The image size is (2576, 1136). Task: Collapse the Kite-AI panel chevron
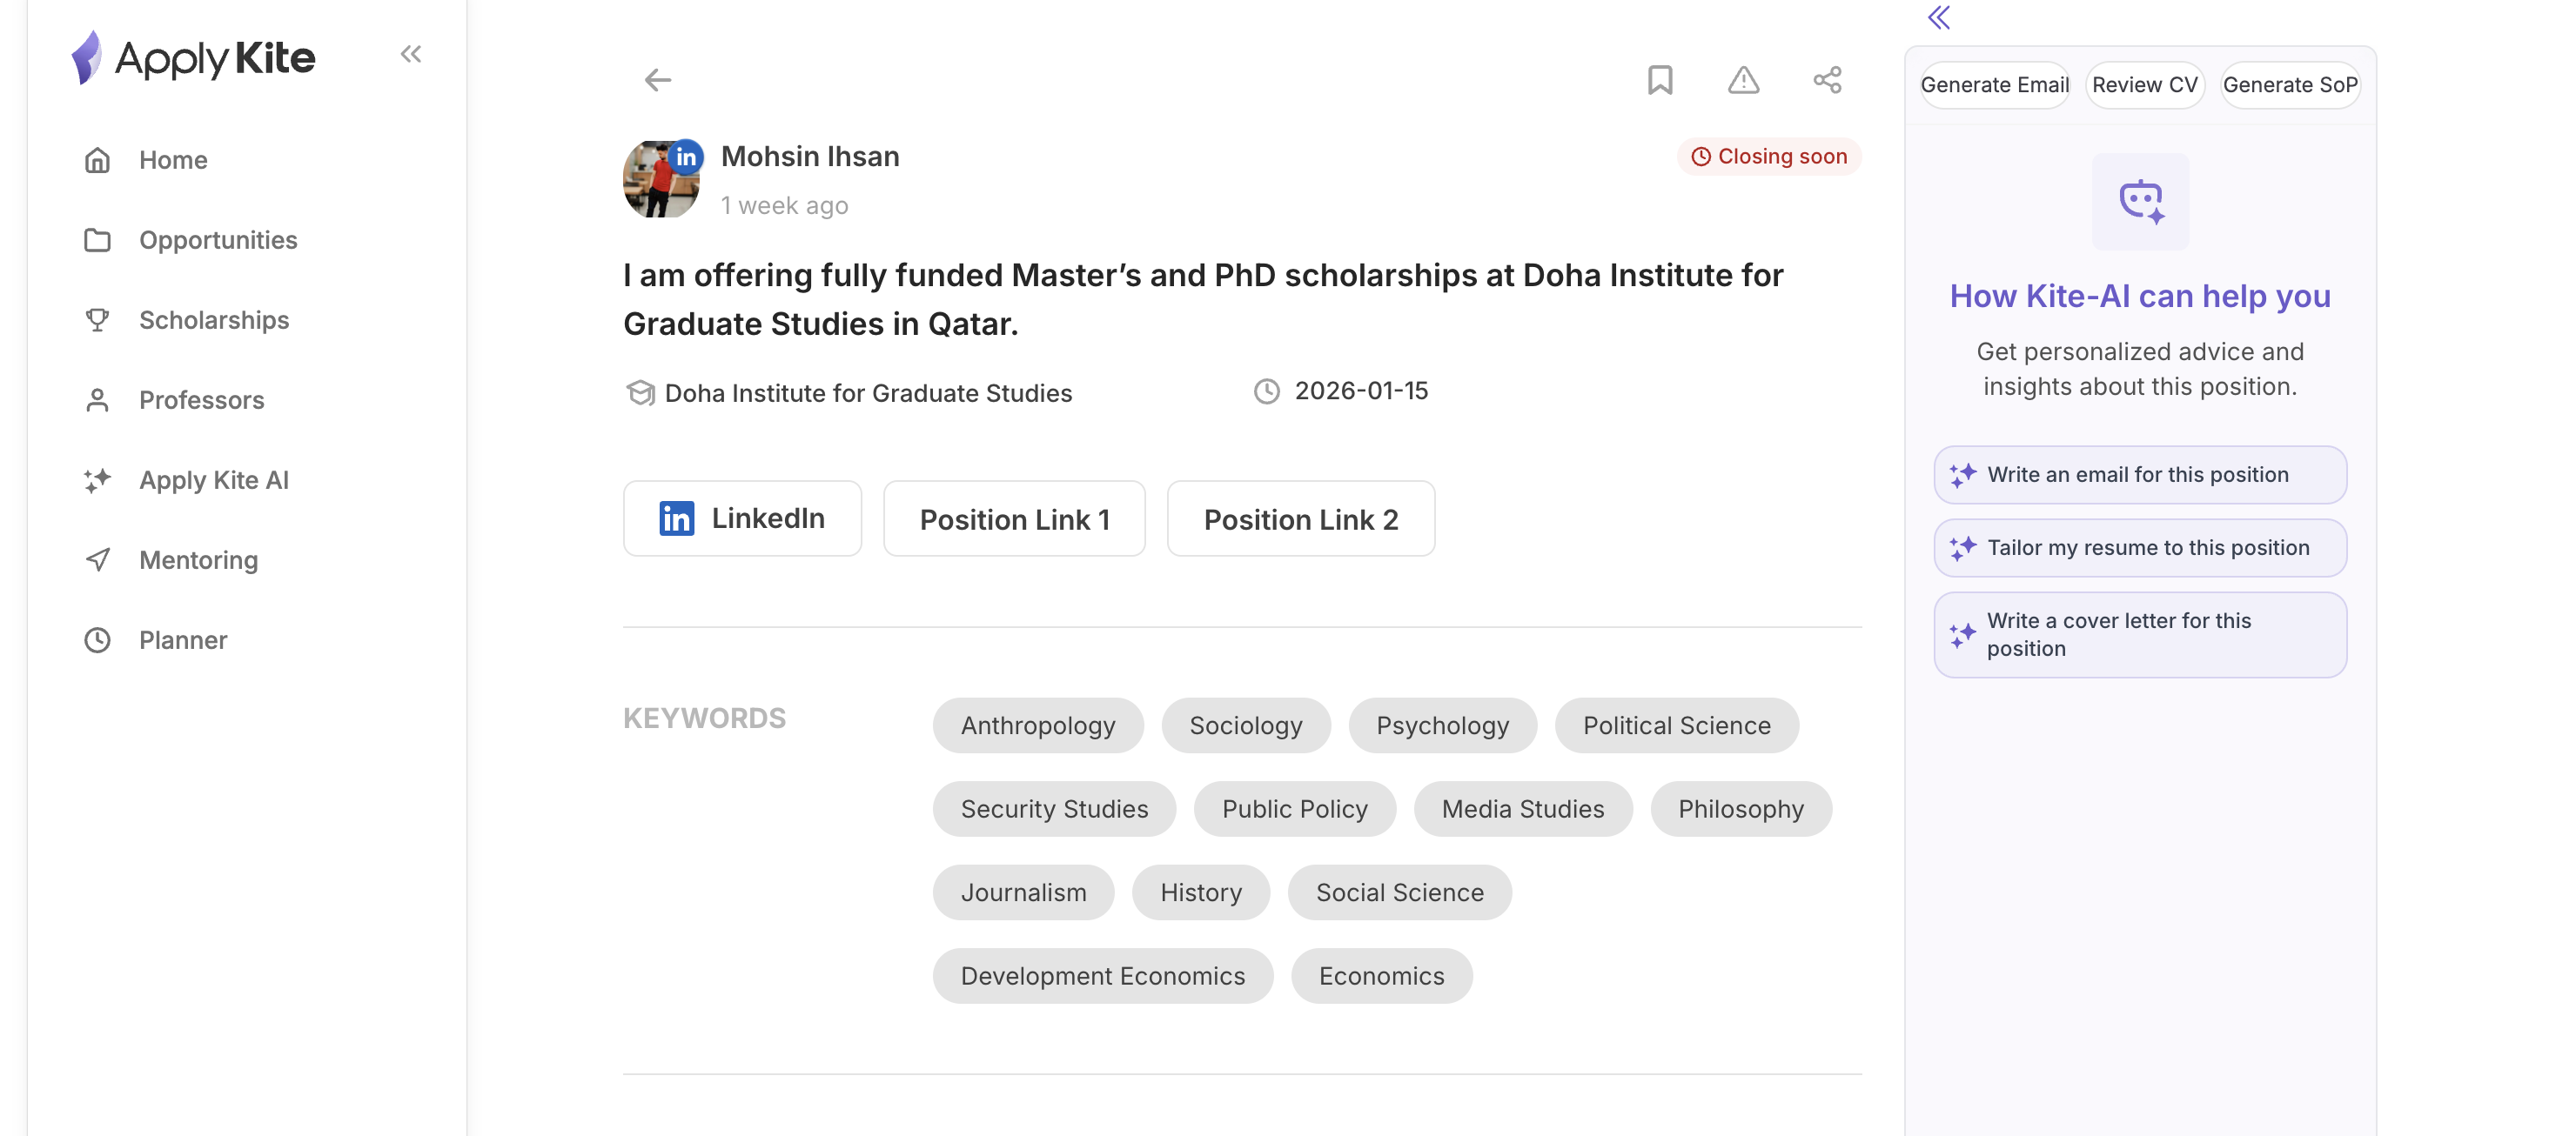point(1939,18)
